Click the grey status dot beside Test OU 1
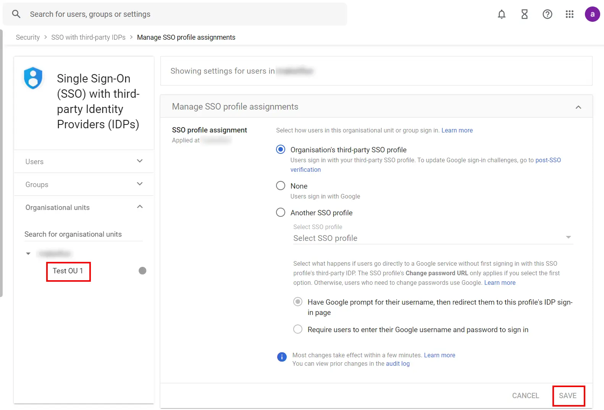This screenshot has width=604, height=410. pyautogui.click(x=142, y=271)
